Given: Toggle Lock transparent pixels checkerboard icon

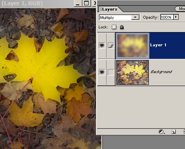Looking at the screenshot, I should coord(114,27).
